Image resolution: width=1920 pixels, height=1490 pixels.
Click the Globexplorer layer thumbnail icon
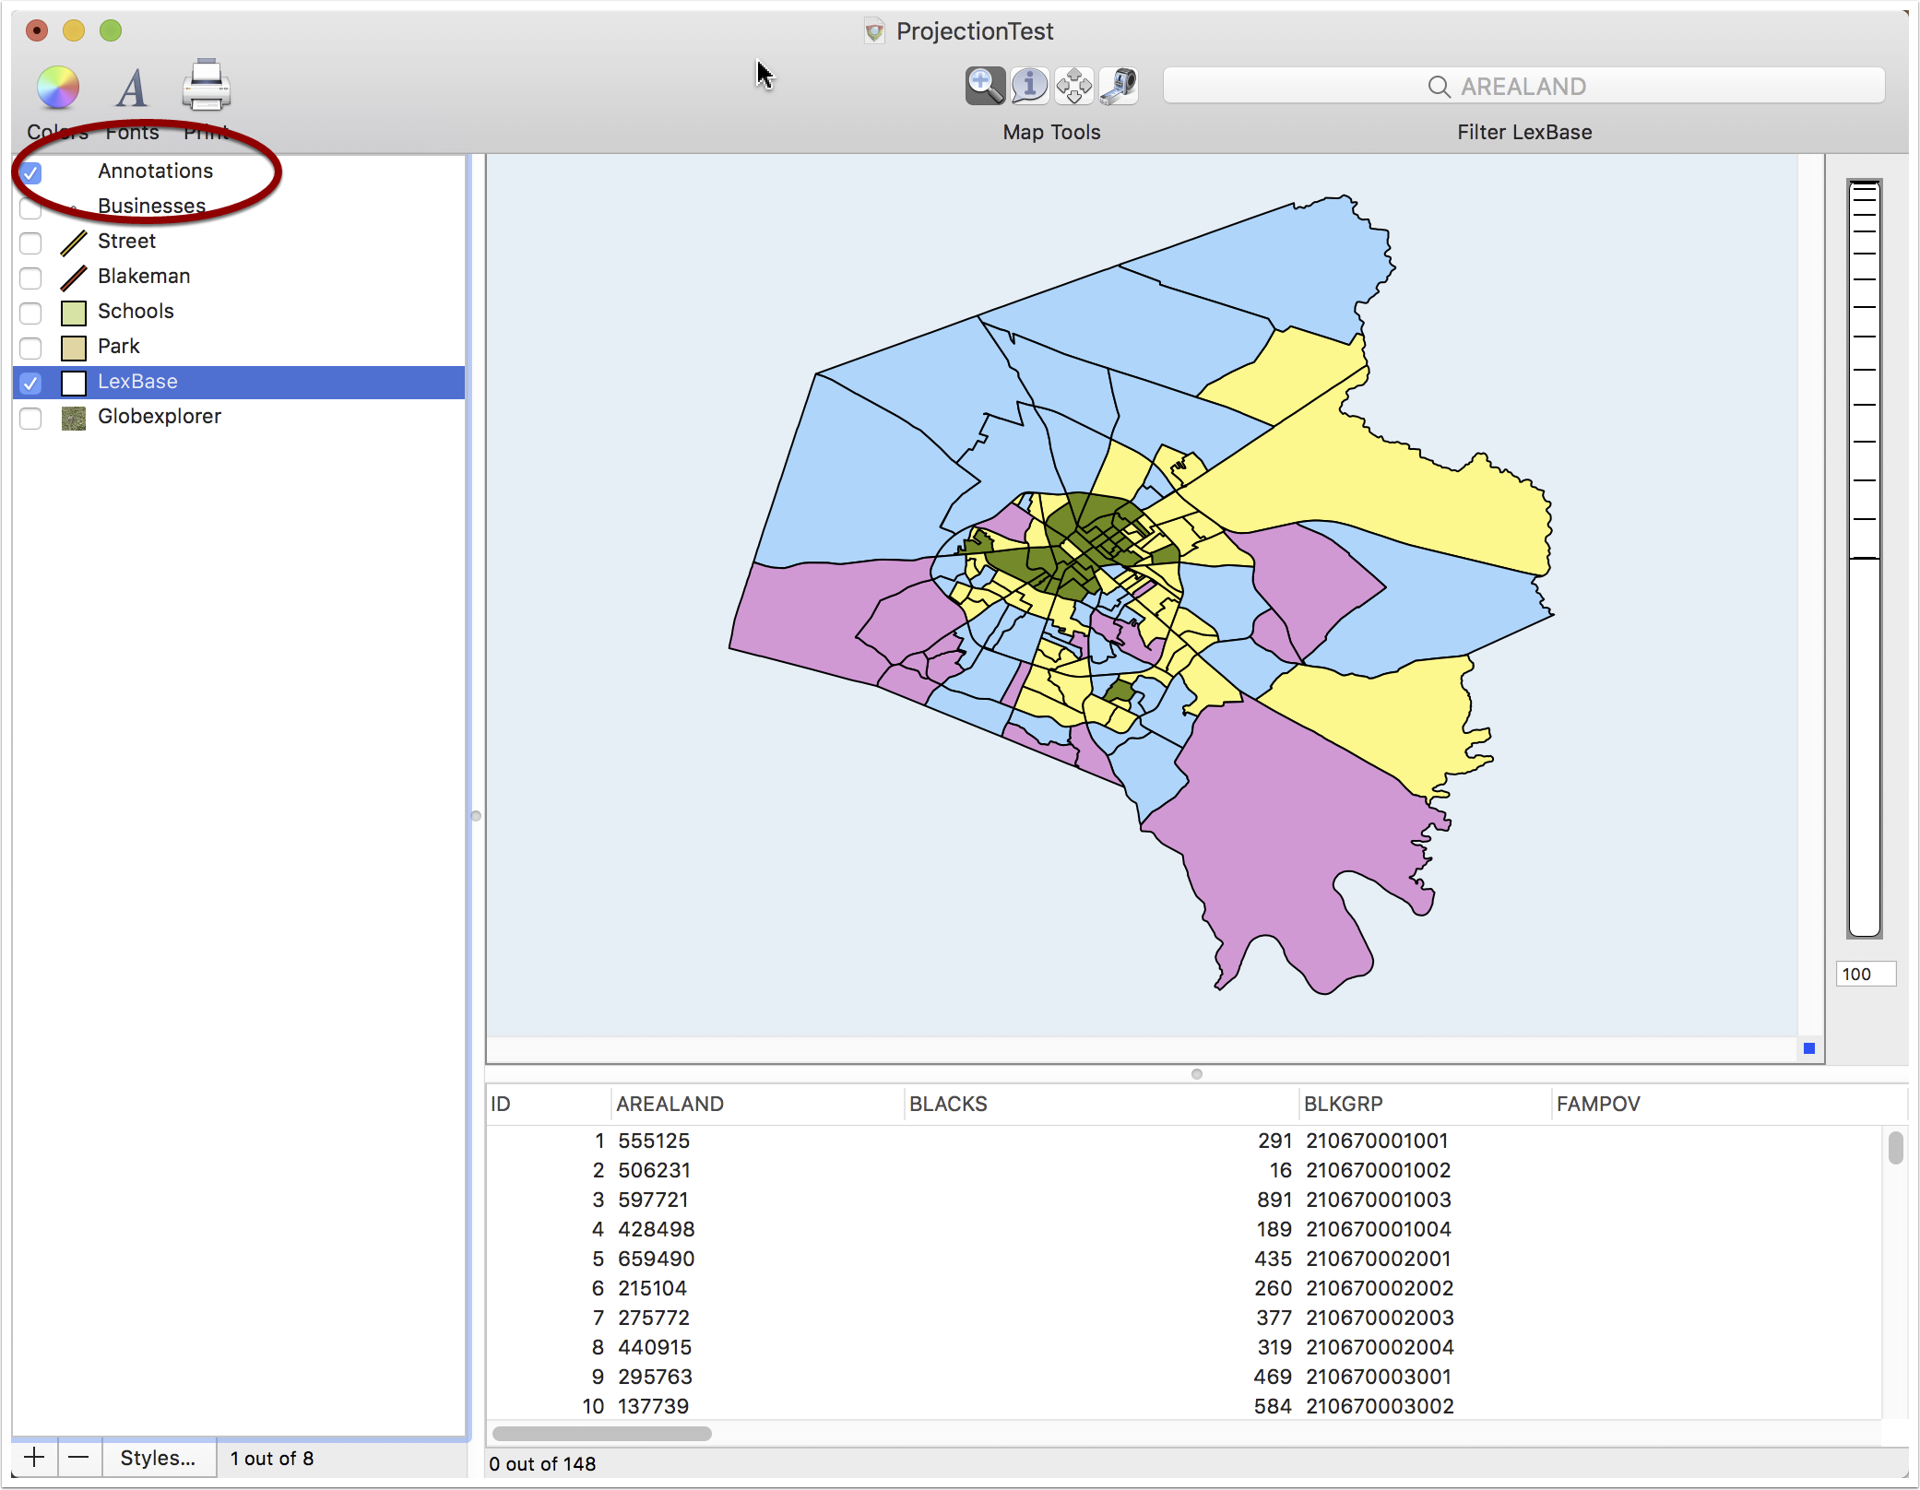tap(73, 418)
